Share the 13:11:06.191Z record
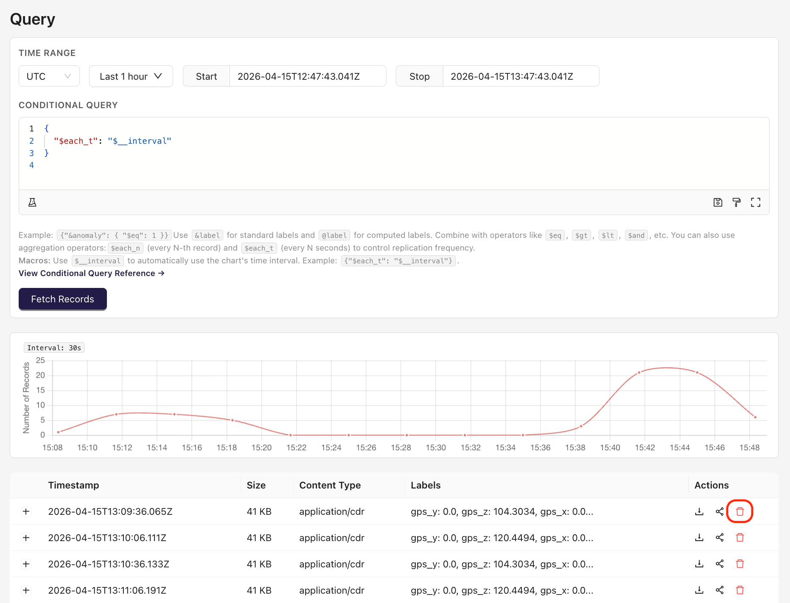790x603 pixels. [x=720, y=590]
